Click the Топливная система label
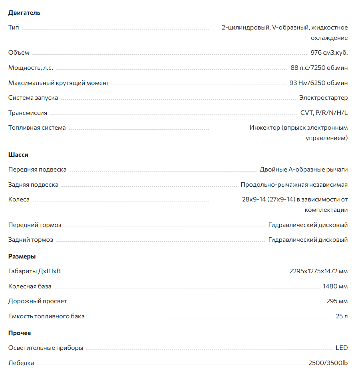 coord(37,128)
